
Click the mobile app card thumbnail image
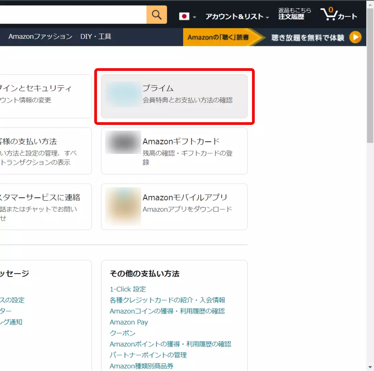tap(123, 206)
